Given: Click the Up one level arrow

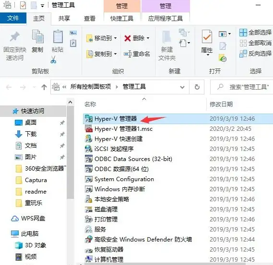Looking at the screenshot, I should tap(44, 87).
